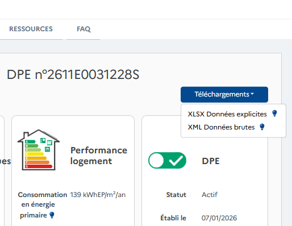Open the RESSOURCES tab
Image resolution: width=292 pixels, height=226 pixels.
point(31,29)
